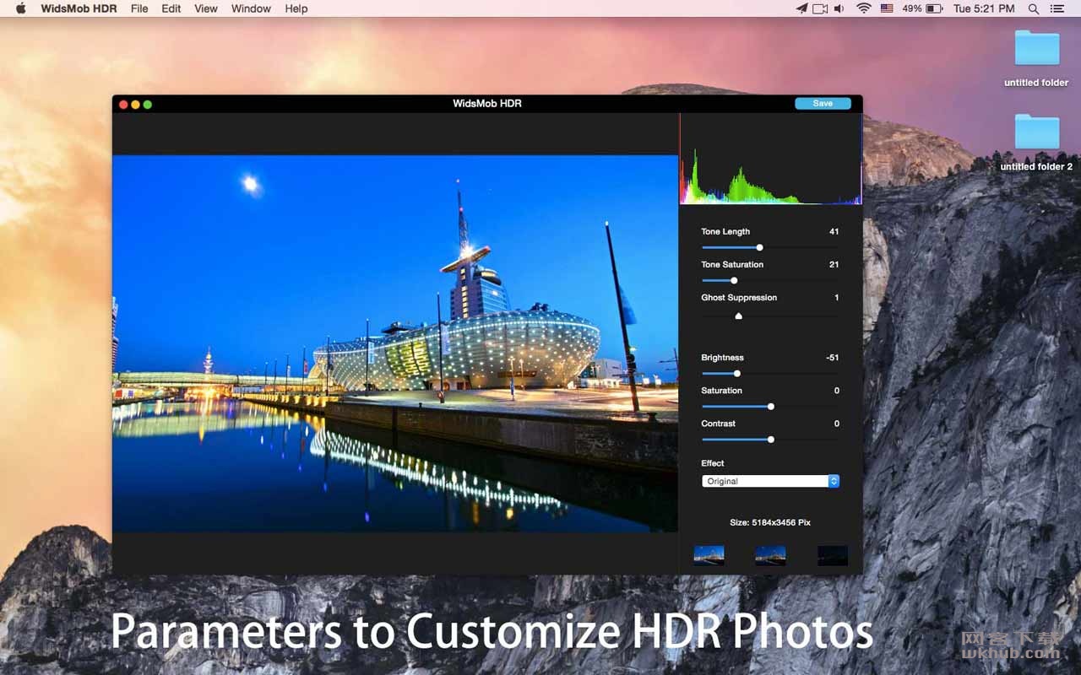The image size is (1081, 675).
Task: Open the View menu
Action: click(x=206, y=8)
